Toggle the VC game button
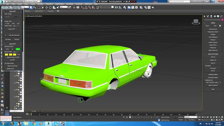 point(12,49)
